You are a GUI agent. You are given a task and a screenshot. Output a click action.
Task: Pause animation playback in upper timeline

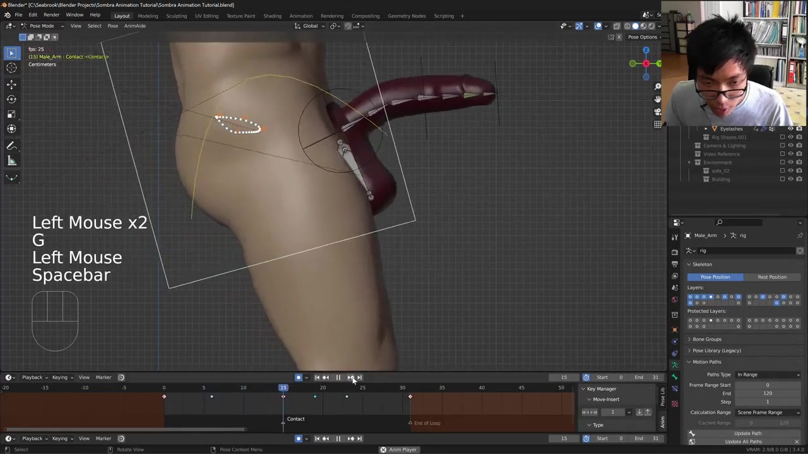[x=338, y=378]
